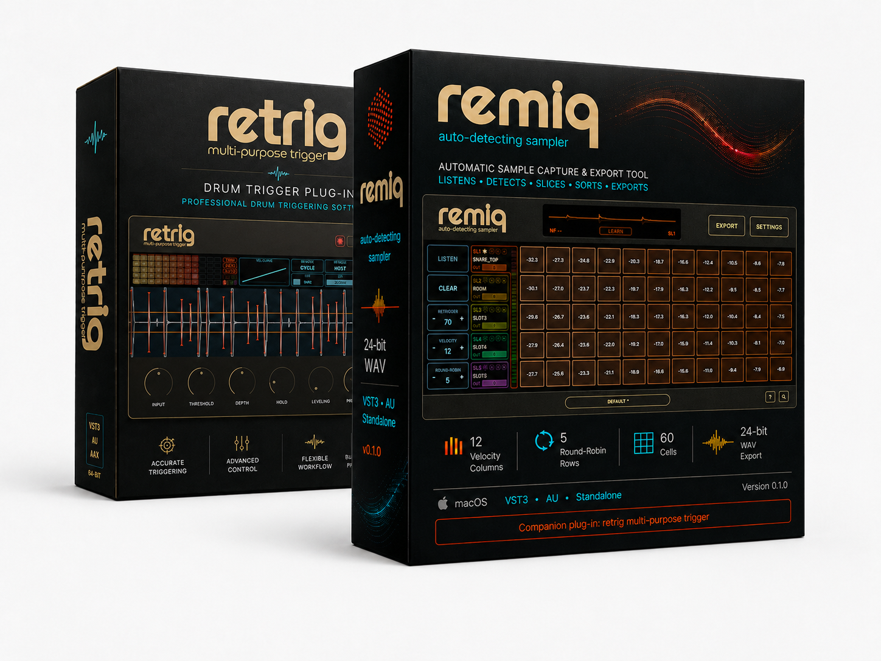Click the Accurate Triggering target icon

pos(167,446)
